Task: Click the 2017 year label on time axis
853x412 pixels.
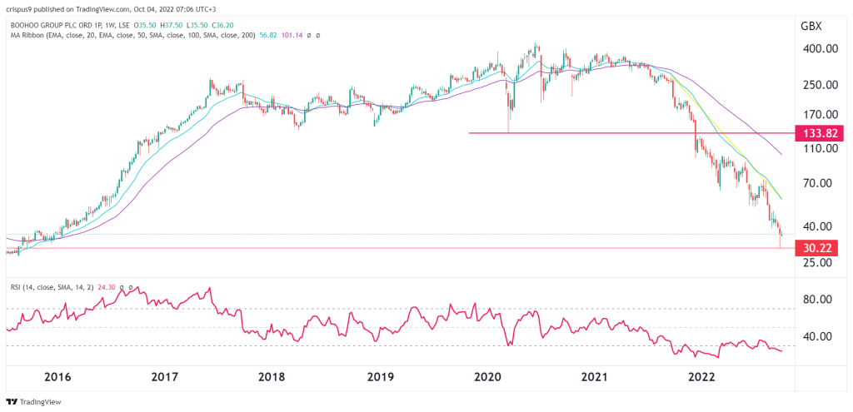Action: pyautogui.click(x=166, y=377)
